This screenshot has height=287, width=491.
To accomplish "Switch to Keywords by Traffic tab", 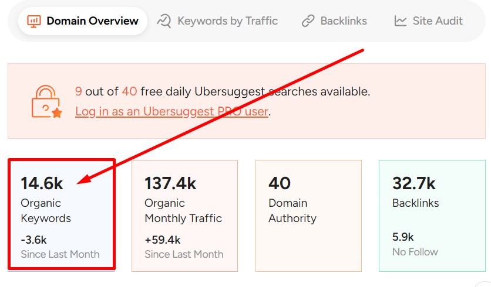I will pos(227,21).
